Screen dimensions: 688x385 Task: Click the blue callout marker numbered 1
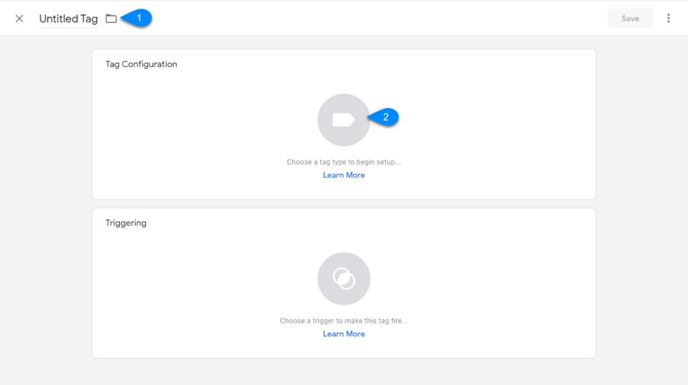[140, 18]
